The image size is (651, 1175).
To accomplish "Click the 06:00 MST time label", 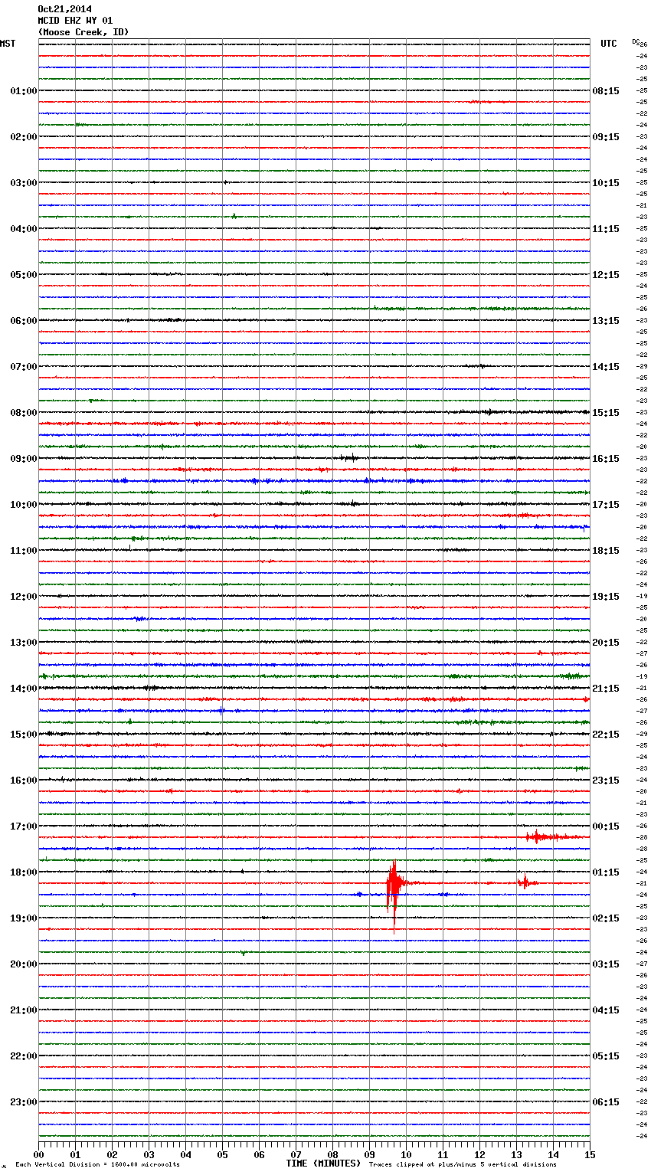I will [23, 321].
